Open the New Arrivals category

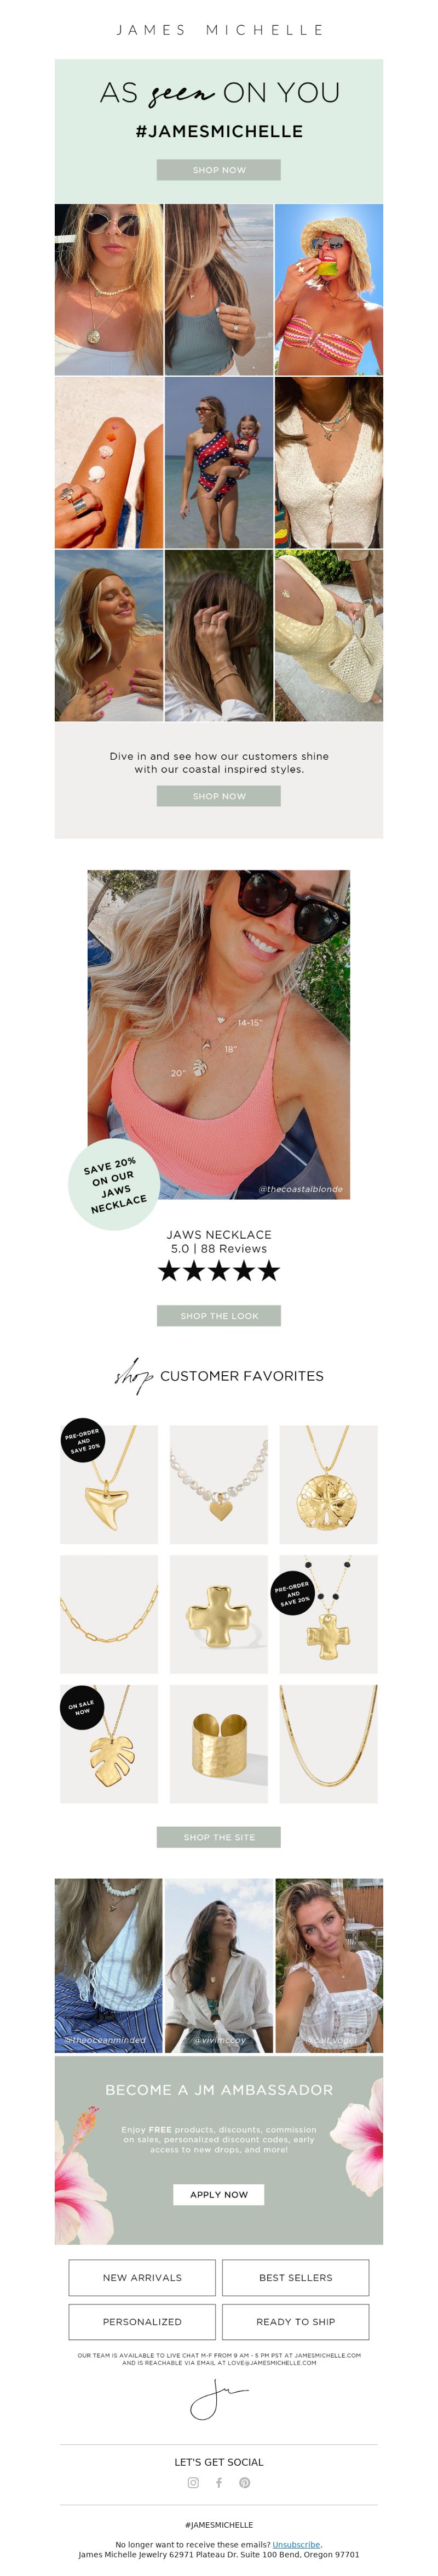(143, 2278)
